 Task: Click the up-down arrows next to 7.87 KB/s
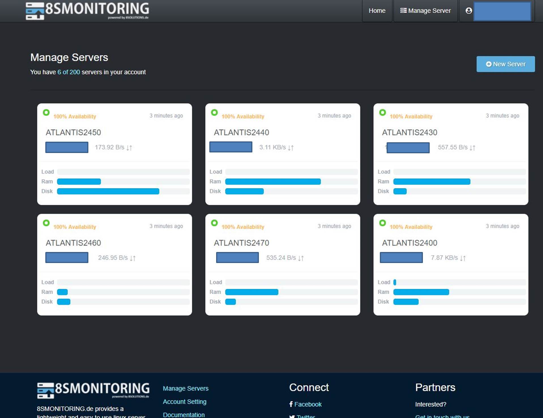point(463,258)
